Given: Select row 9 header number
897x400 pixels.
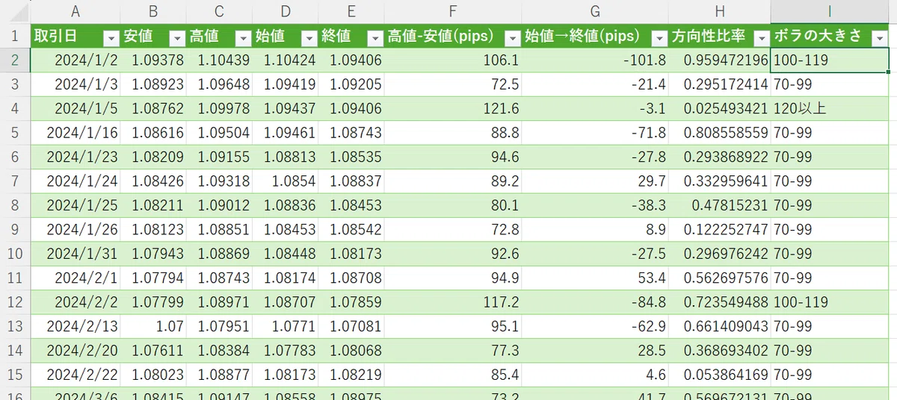Looking at the screenshot, I should click(x=15, y=229).
